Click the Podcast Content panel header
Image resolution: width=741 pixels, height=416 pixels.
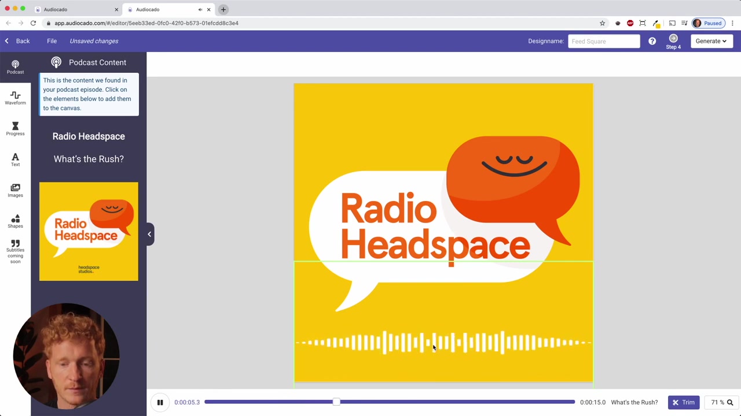tap(89, 62)
